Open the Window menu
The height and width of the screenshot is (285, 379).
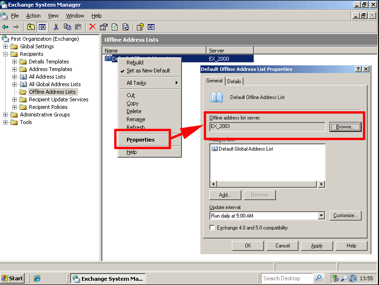pyautogui.click(x=75, y=16)
